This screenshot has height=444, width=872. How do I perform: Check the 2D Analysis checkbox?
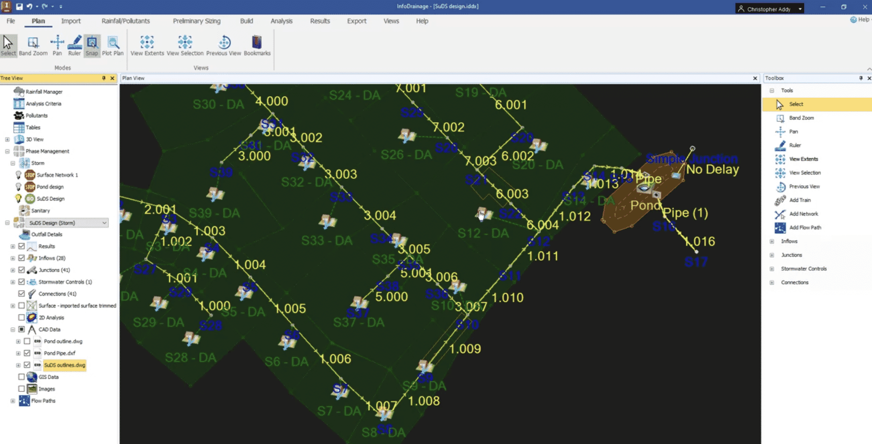[x=21, y=317]
